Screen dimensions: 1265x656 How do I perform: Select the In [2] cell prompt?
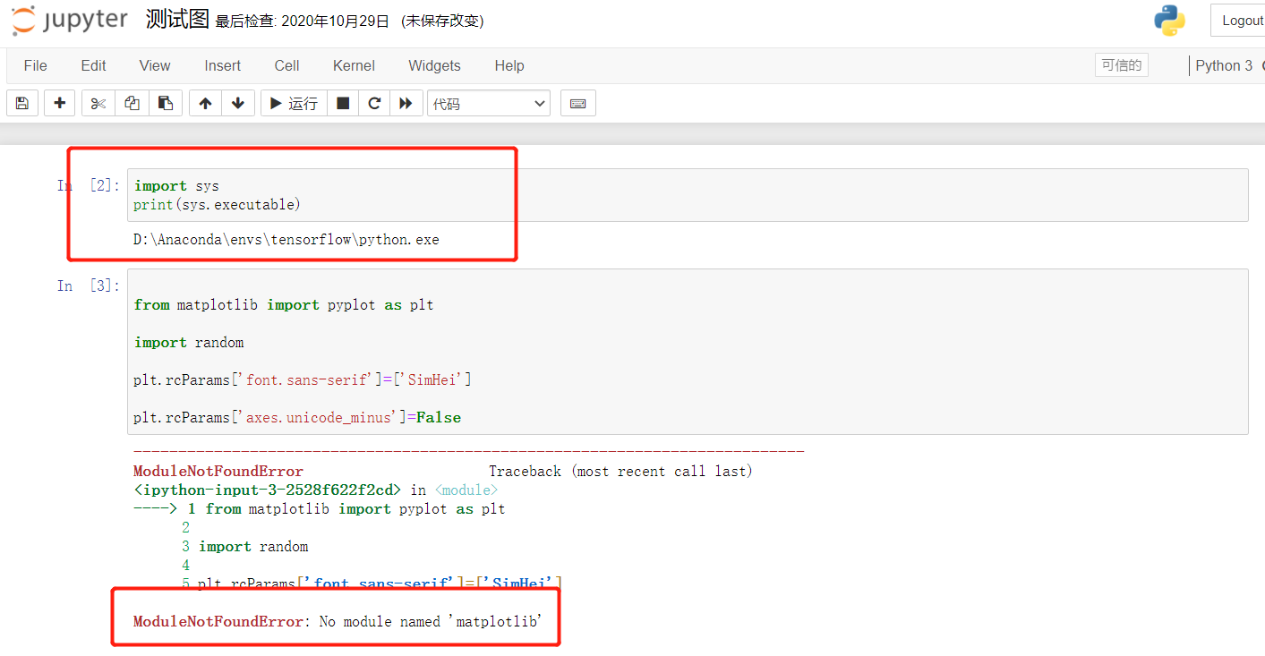coord(88,185)
